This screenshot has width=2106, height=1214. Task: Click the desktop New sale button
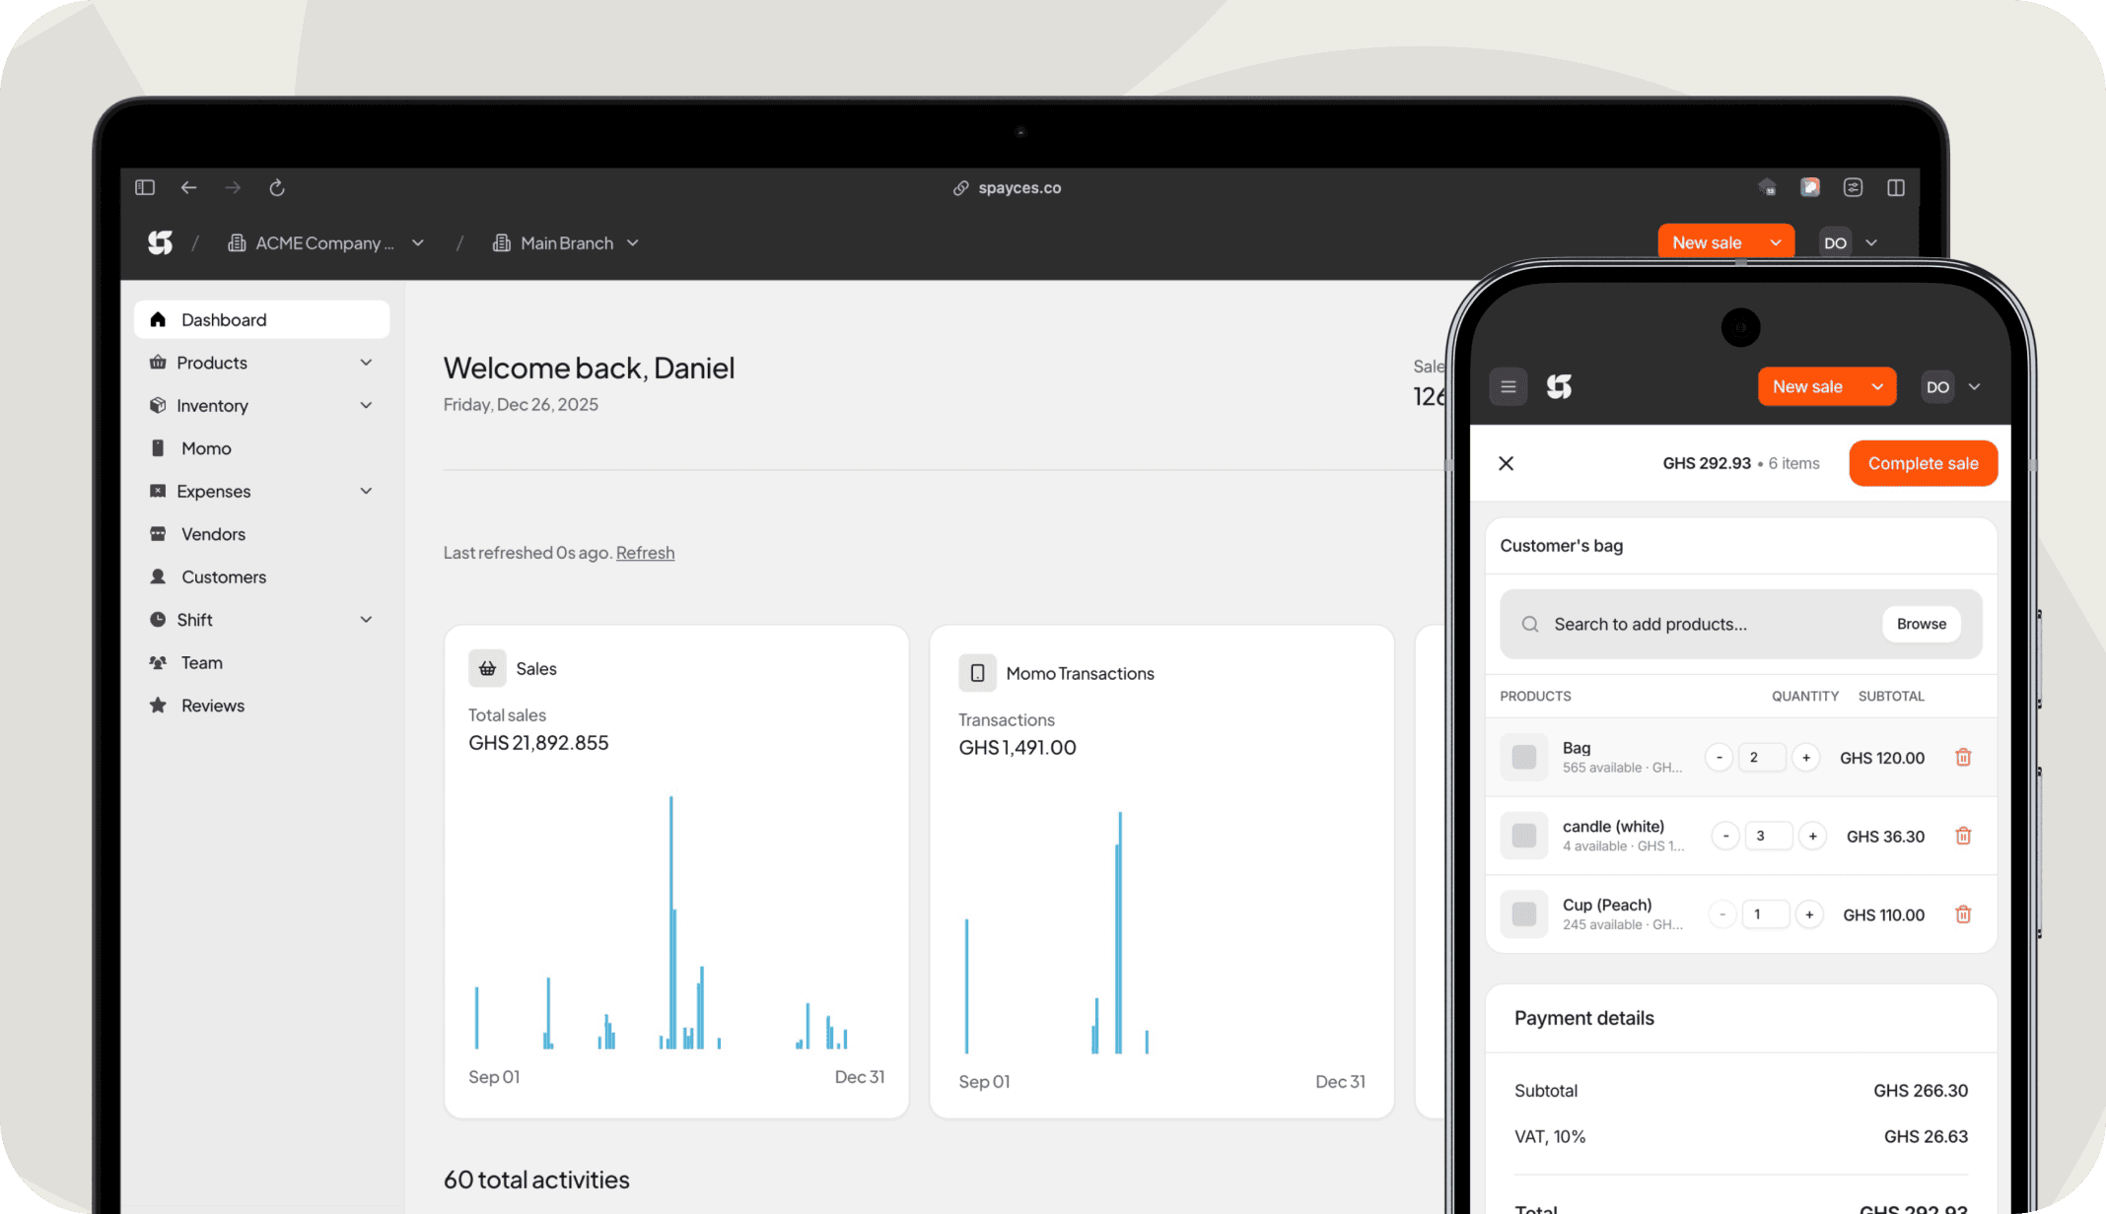(1707, 242)
